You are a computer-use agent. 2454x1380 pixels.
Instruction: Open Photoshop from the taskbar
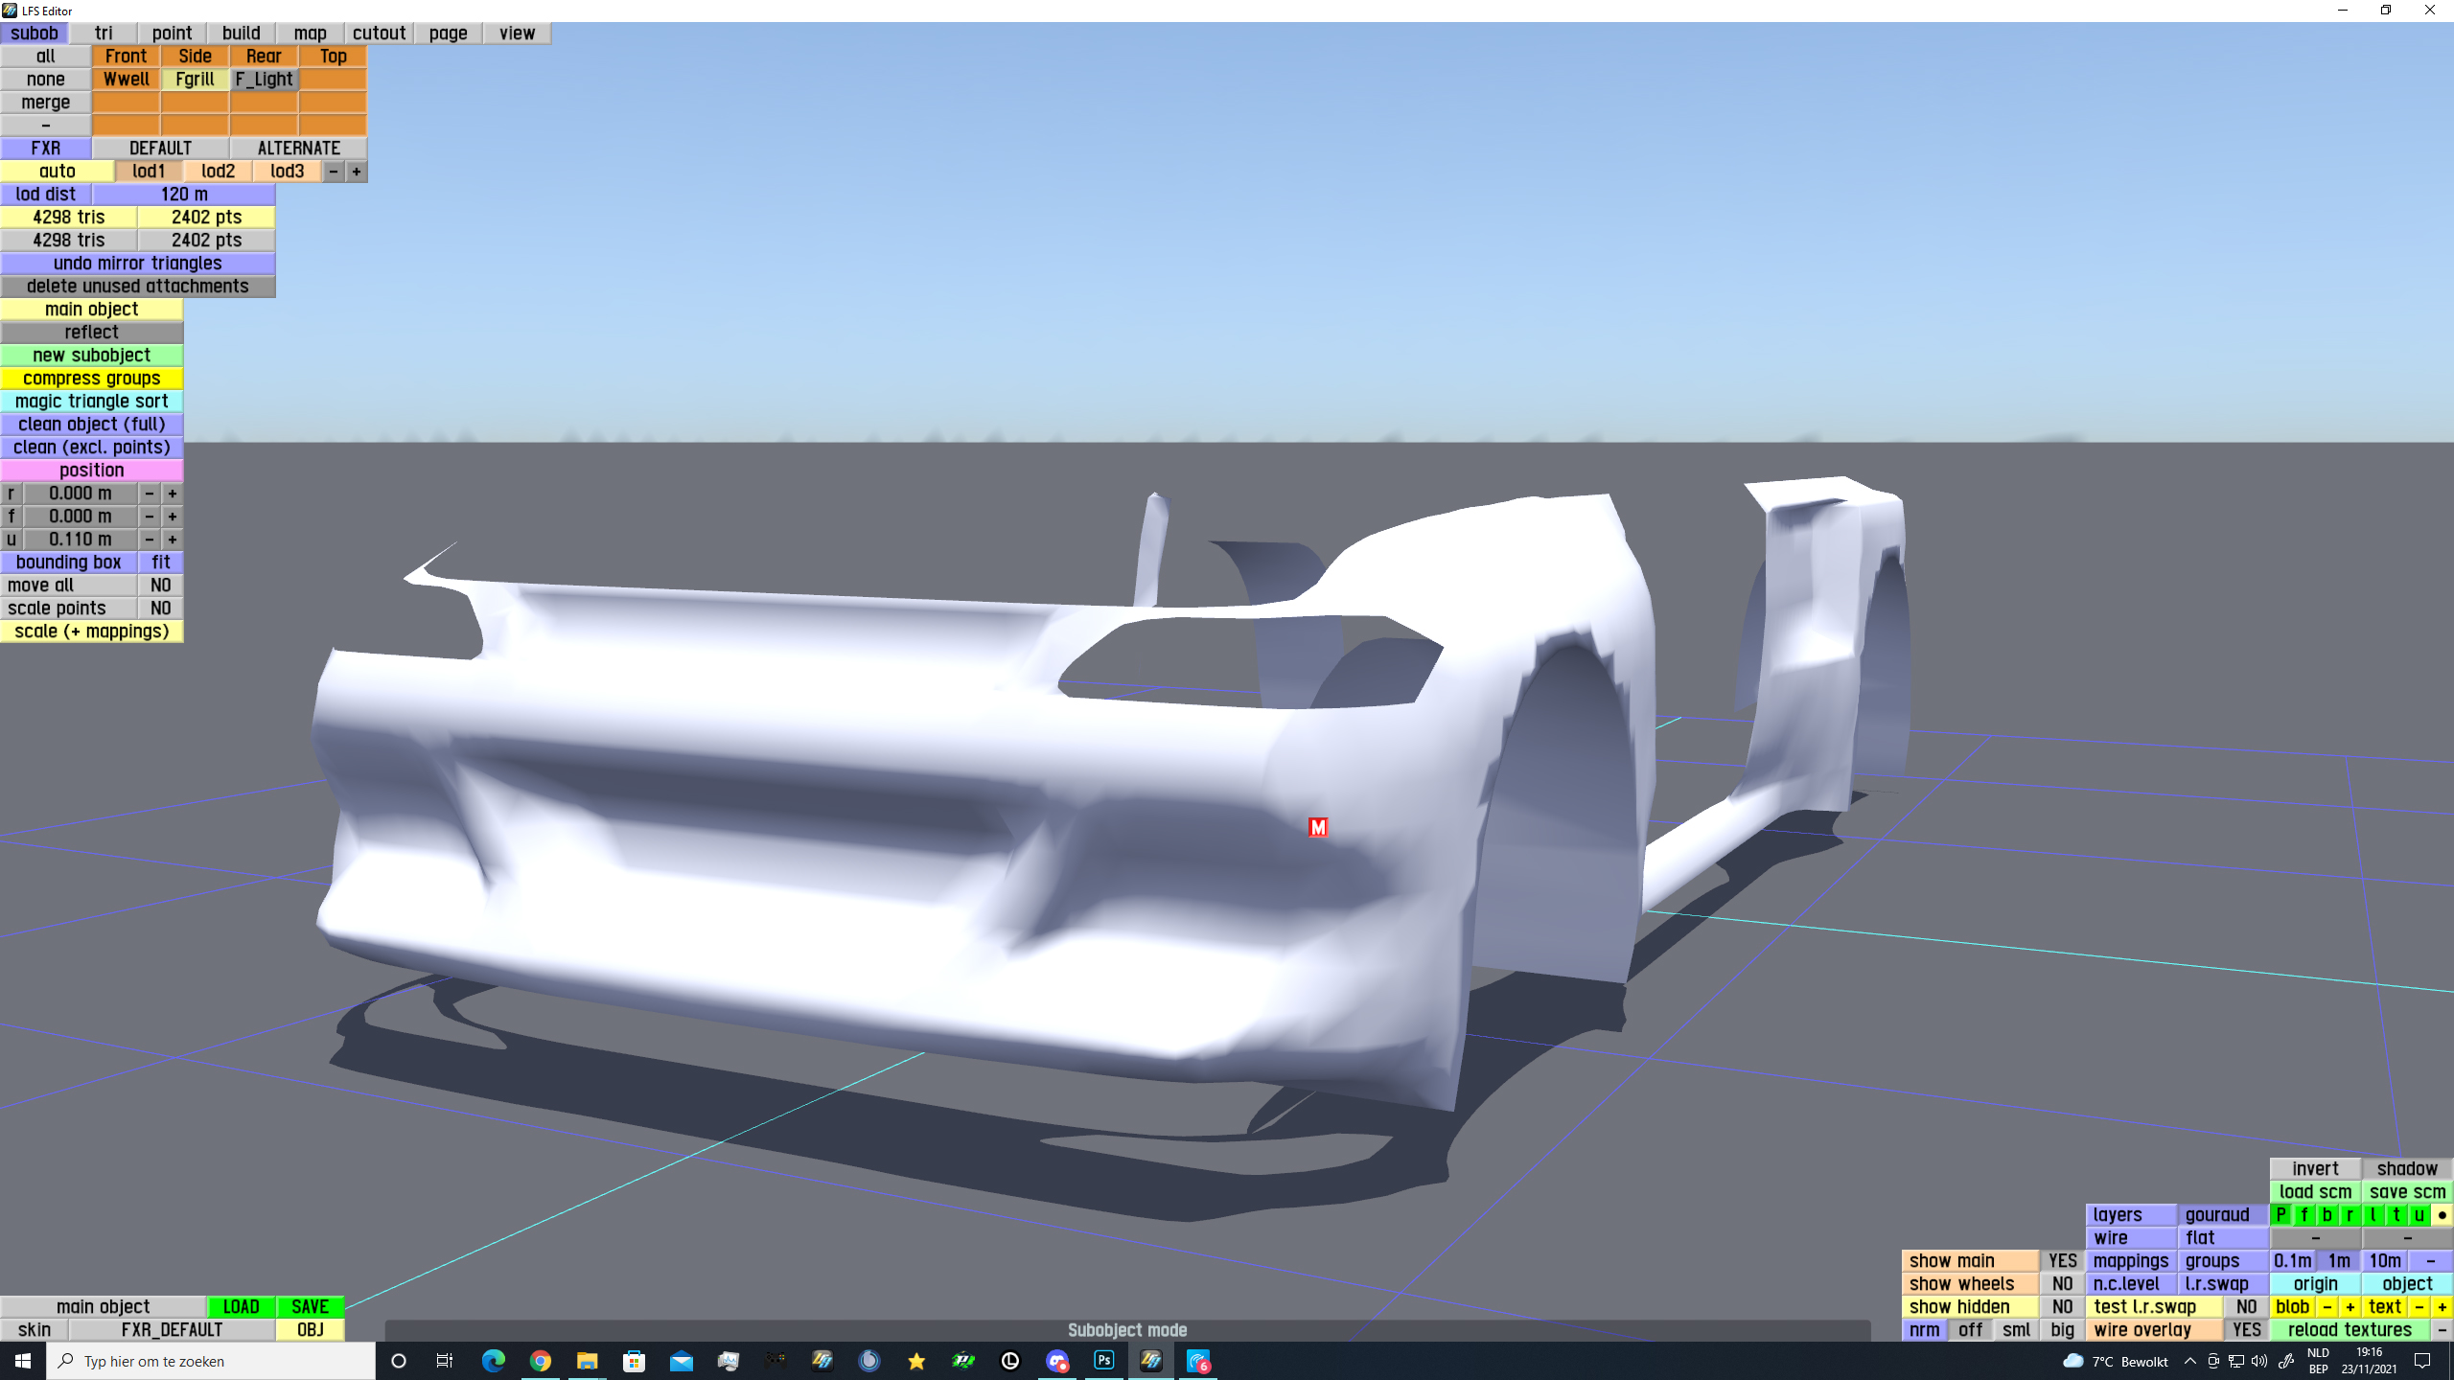pos(1104,1361)
